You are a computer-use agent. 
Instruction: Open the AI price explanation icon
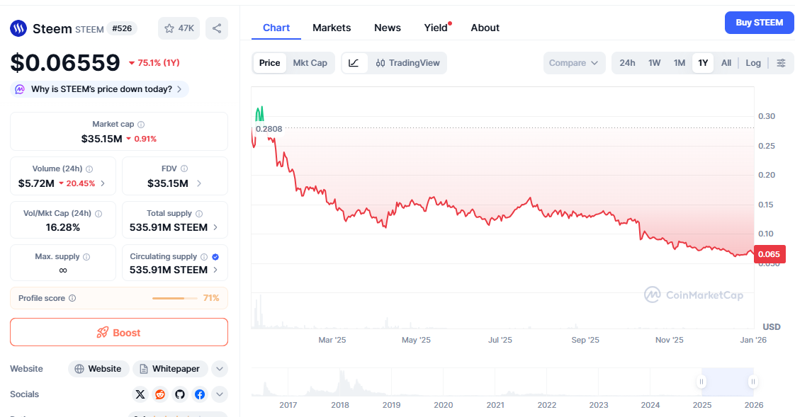pos(20,89)
